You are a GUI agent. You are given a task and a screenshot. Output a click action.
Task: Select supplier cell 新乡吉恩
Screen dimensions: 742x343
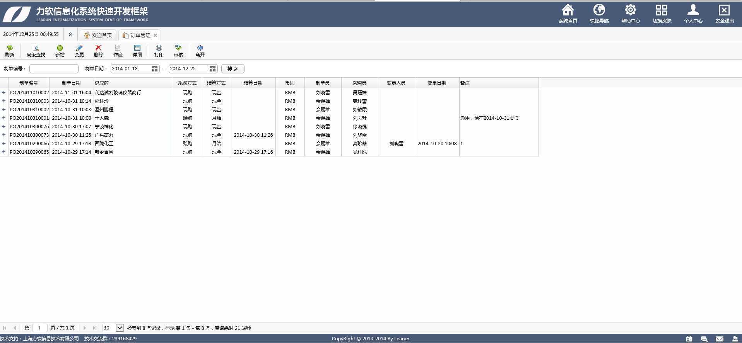point(133,152)
